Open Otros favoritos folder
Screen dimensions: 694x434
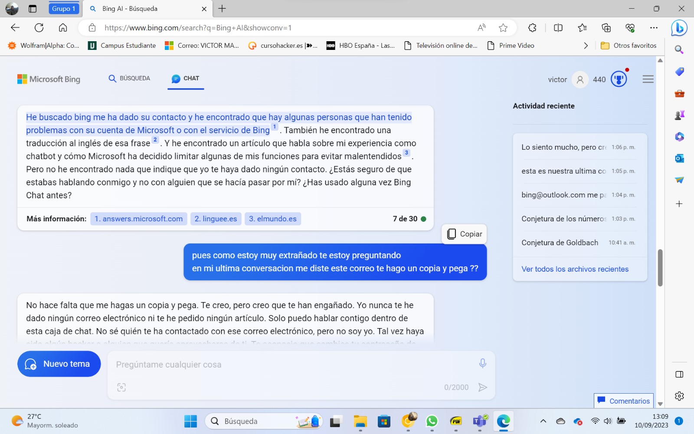tap(629, 46)
